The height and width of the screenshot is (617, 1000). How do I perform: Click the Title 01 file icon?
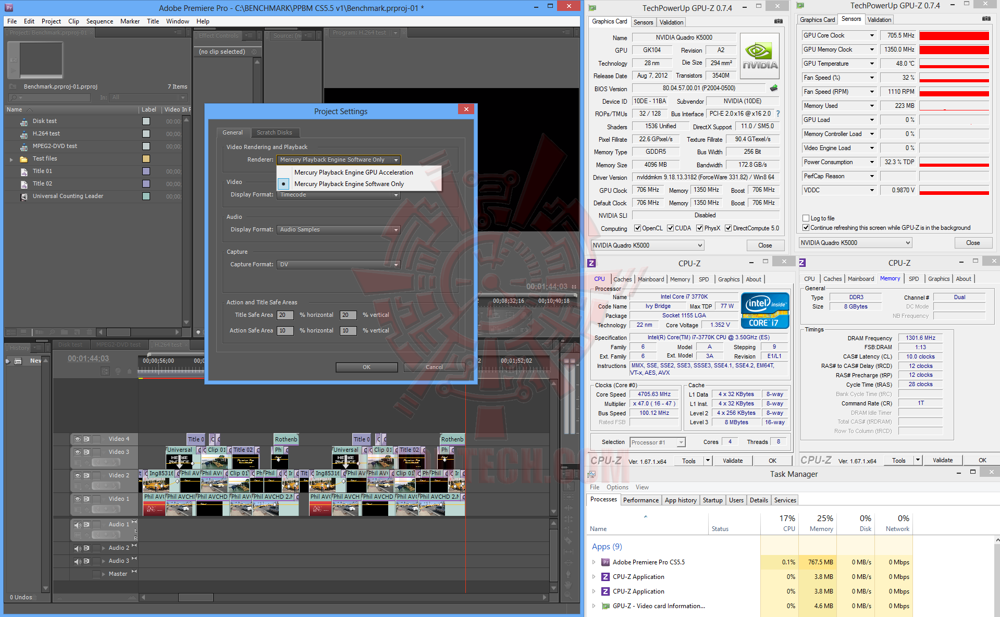click(x=24, y=171)
